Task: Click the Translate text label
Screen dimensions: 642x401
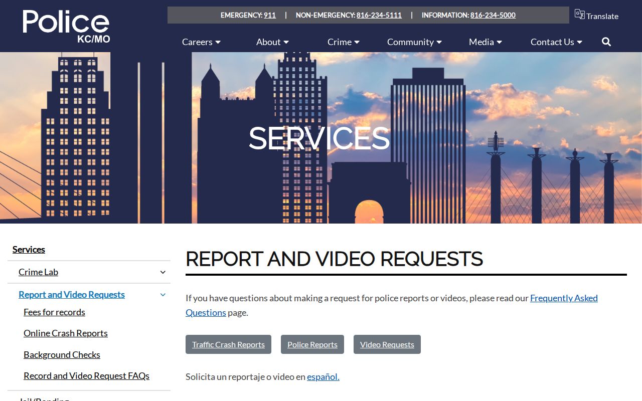Action: (x=602, y=16)
